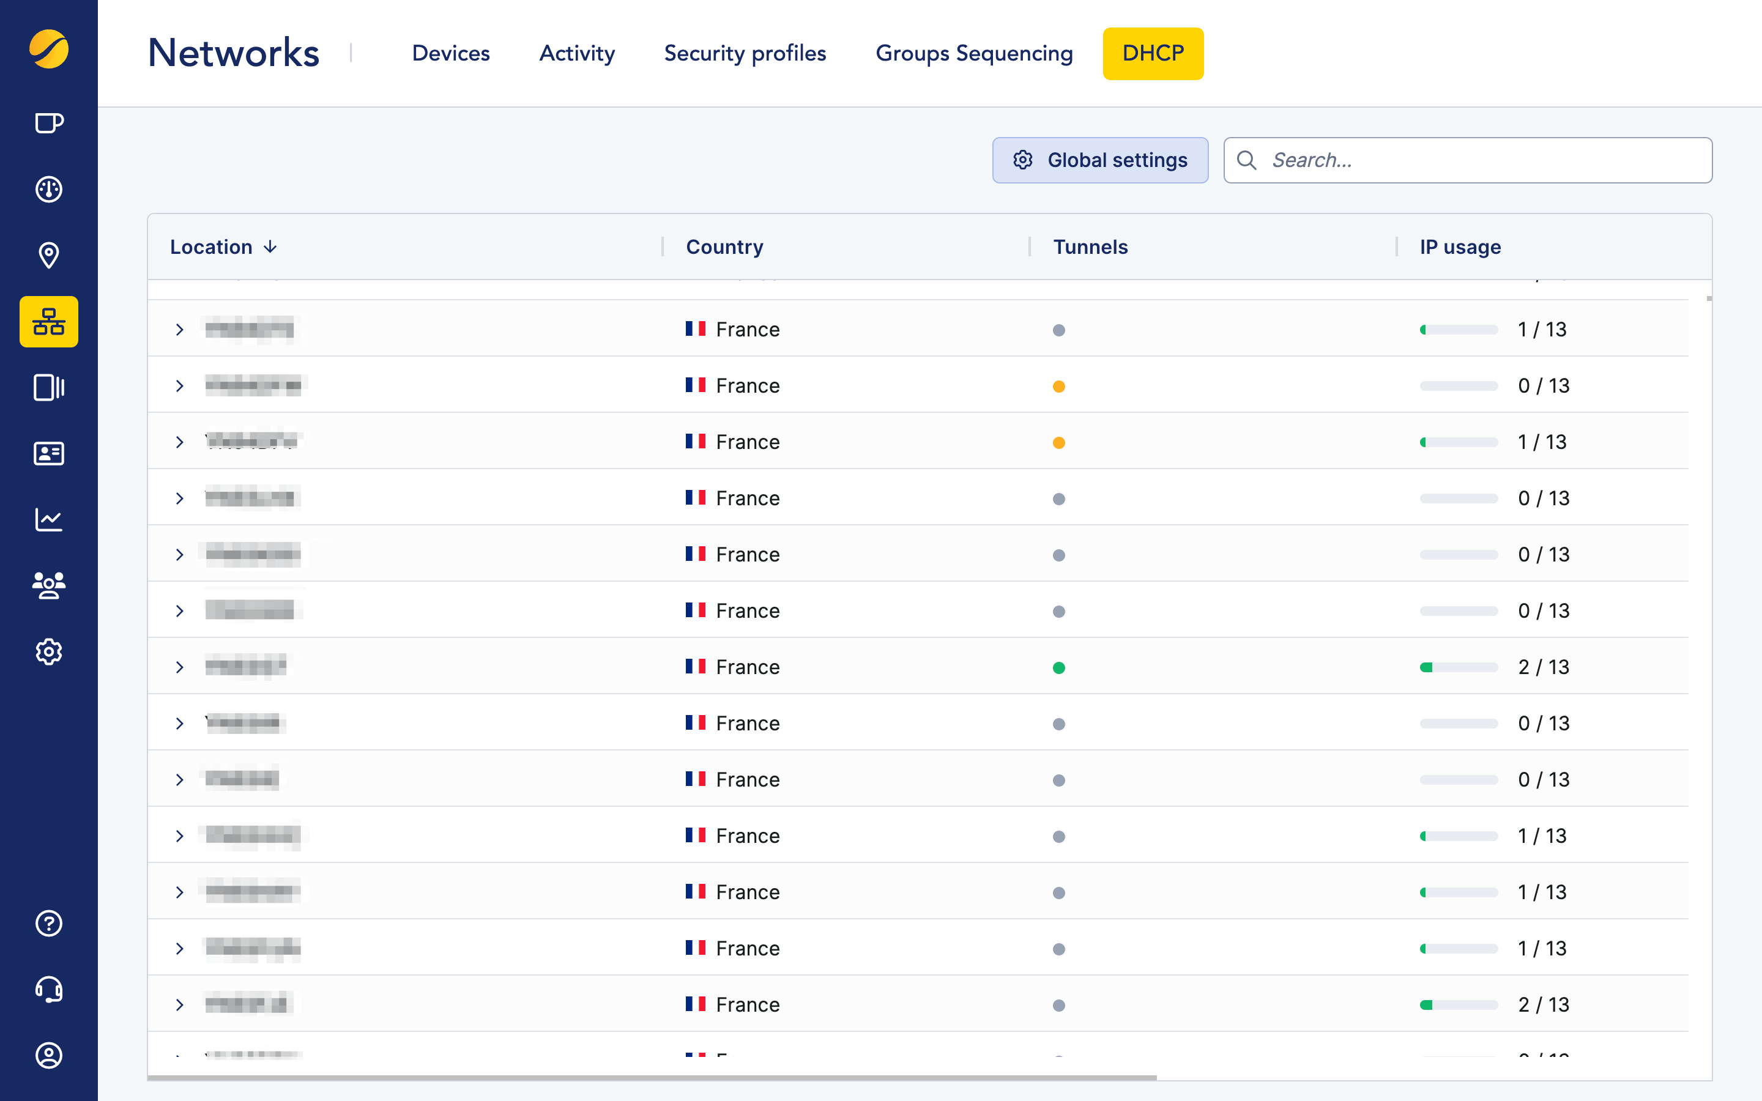Open the settings gear in sidebar
Screen dimensions: 1762x1101
49,651
